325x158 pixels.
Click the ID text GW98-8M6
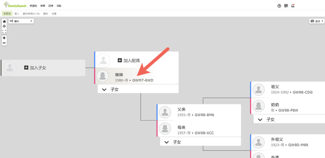(204, 115)
